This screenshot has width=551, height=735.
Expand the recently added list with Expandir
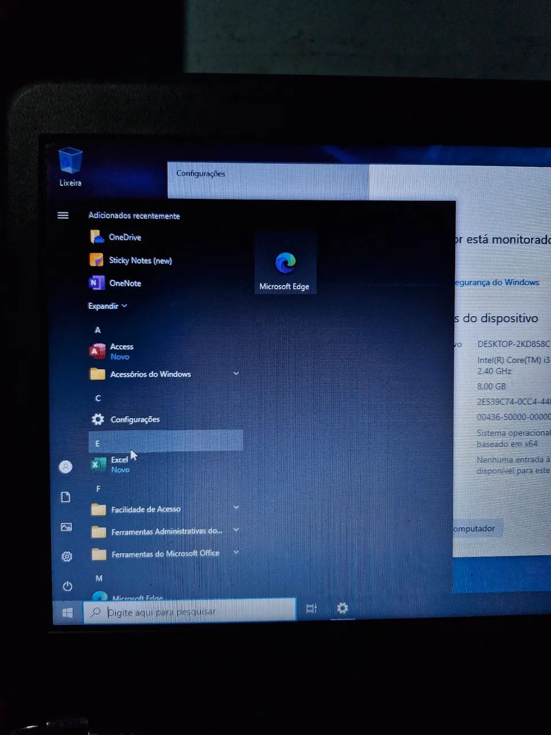107,306
